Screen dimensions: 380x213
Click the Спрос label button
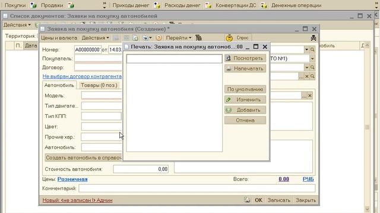point(242,38)
